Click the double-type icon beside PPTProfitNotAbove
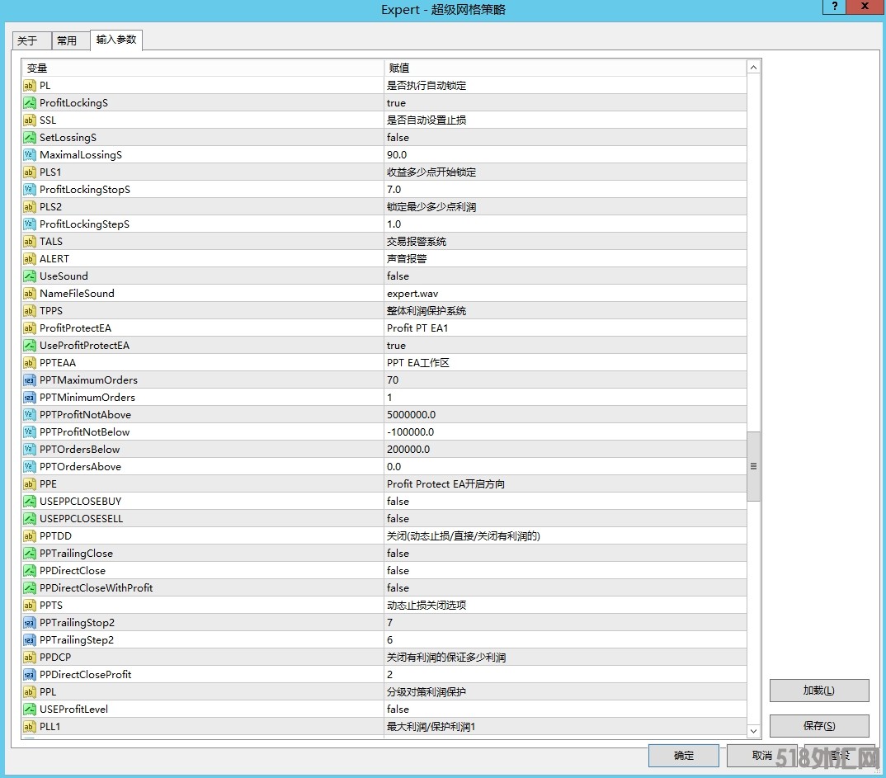 pos(30,415)
